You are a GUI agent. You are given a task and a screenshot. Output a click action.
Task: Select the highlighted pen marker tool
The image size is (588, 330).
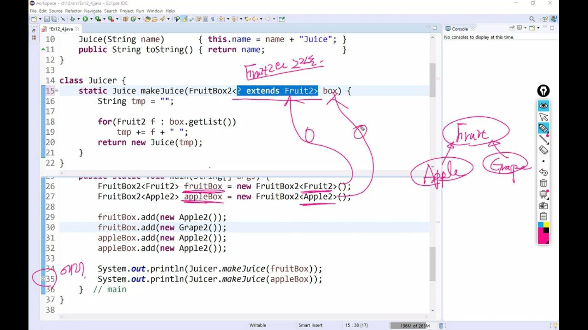point(543,128)
